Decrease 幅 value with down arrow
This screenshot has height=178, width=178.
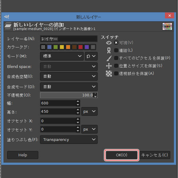[x=78, y=105]
